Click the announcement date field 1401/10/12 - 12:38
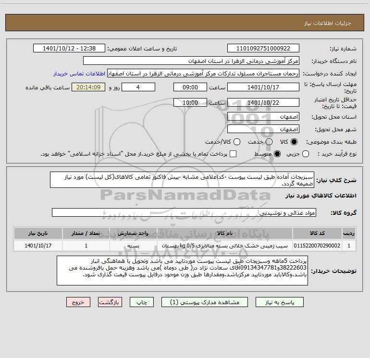 (69, 49)
